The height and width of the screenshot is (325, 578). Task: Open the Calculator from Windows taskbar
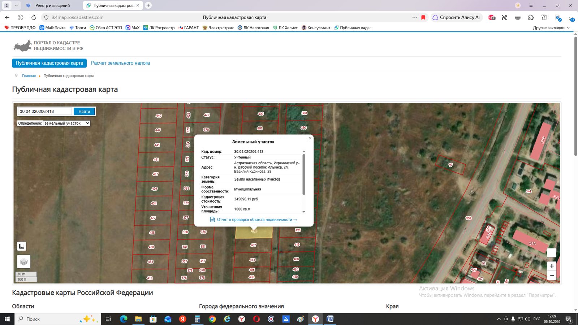point(197,319)
